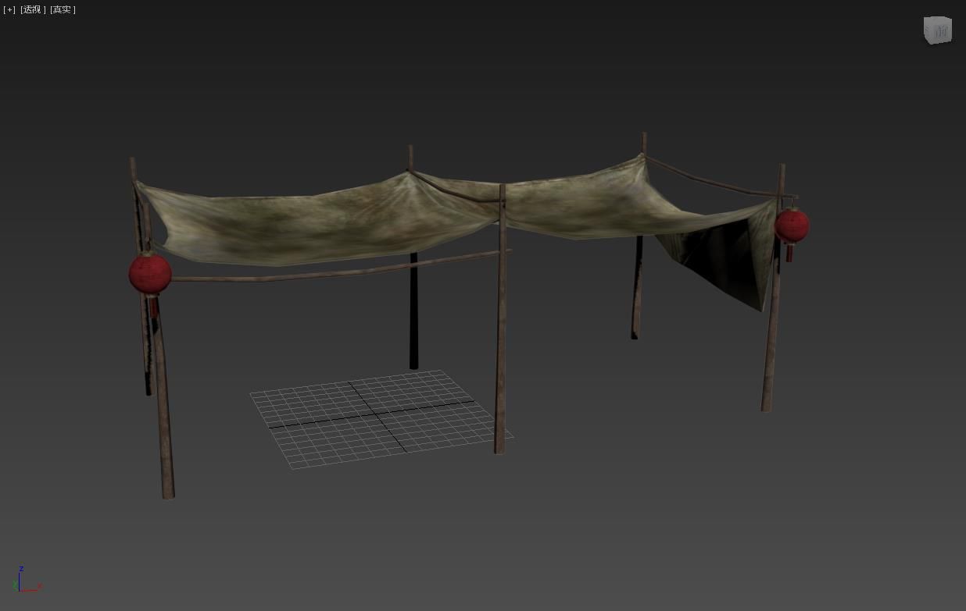
Task: Click the XYZ world axis tripod
Action: 22,583
